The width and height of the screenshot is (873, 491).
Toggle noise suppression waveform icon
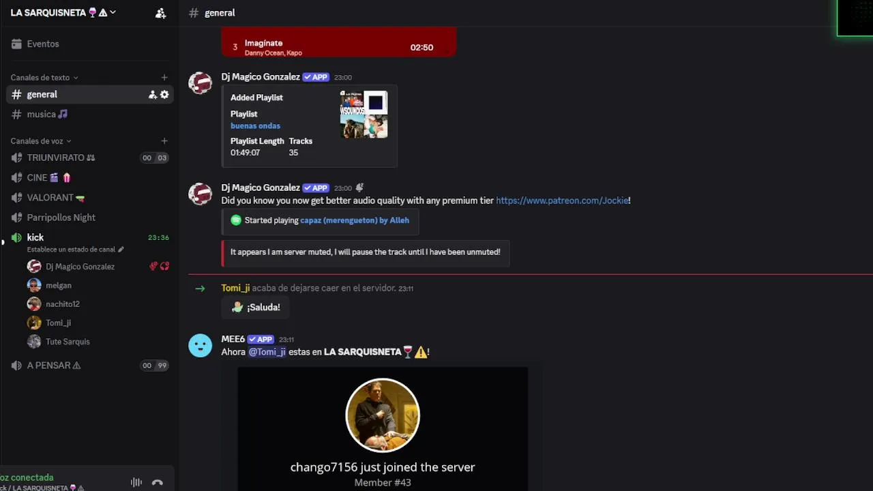(136, 483)
